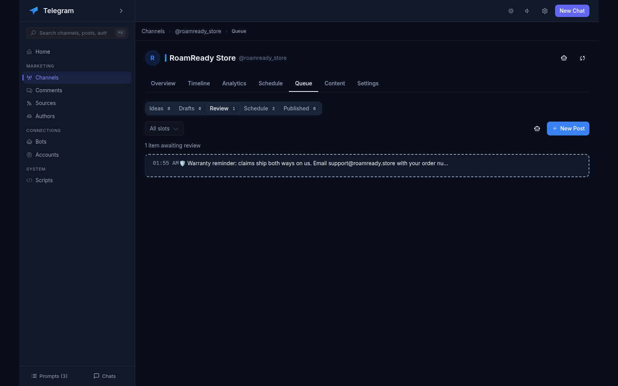Switch to the Schedule tab
This screenshot has height=386, width=618.
point(270,83)
